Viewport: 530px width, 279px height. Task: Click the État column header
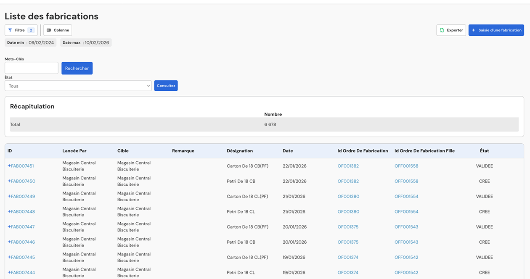[x=485, y=150]
